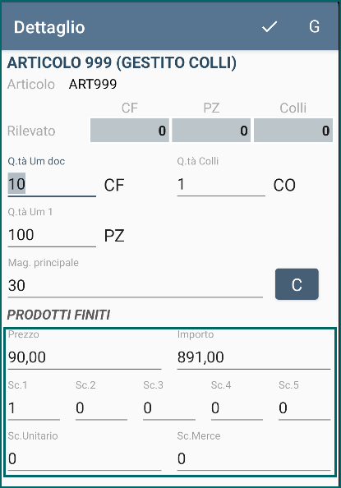Select the Q.tà Colli input field
Viewport: 341px width, 488px height.
[221, 184]
